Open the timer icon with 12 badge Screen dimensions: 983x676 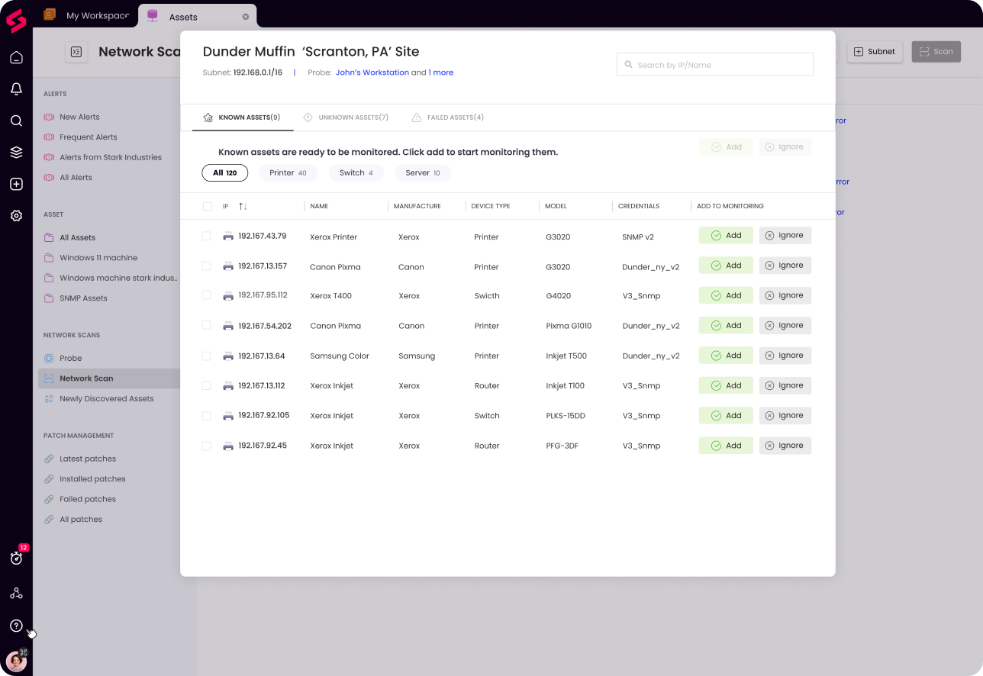(16, 559)
